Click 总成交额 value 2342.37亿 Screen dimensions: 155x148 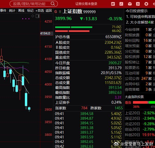[x=113, y=78]
